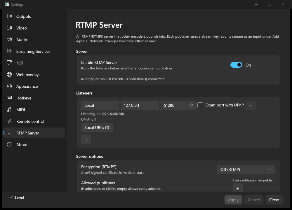Screen dimensions: 292x210
Task: Tick the Open port with UPnP checkbox
Action: [200, 105]
